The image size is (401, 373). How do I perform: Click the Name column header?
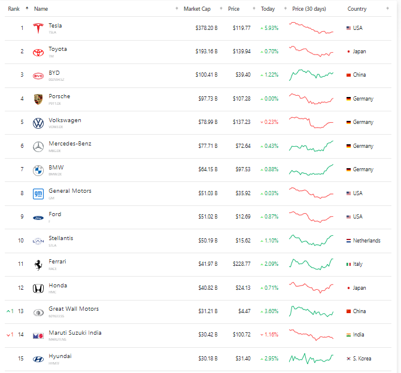(x=41, y=9)
